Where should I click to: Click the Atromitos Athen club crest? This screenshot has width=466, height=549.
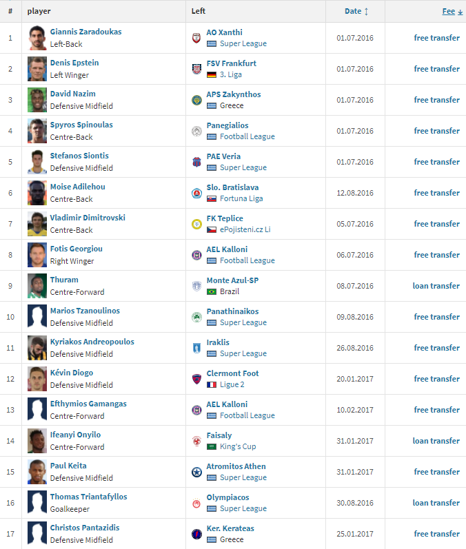196,472
